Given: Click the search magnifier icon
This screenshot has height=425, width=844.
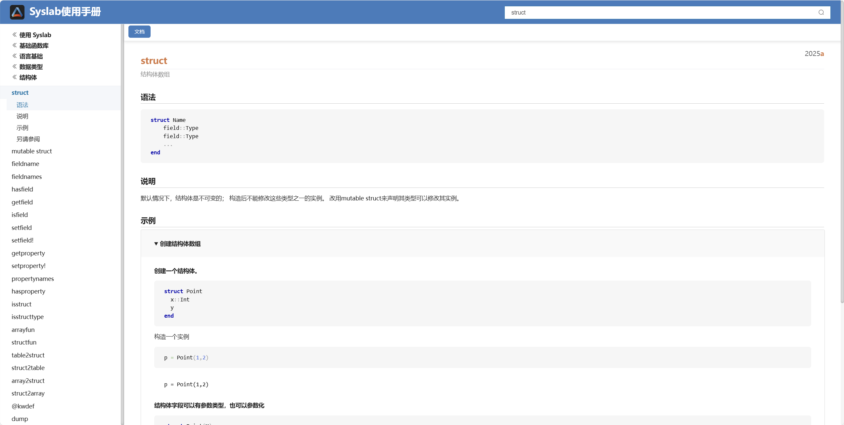Looking at the screenshot, I should (821, 13).
